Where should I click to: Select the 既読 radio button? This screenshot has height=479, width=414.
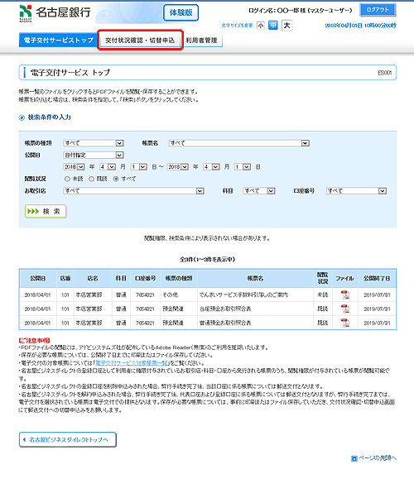(x=91, y=179)
